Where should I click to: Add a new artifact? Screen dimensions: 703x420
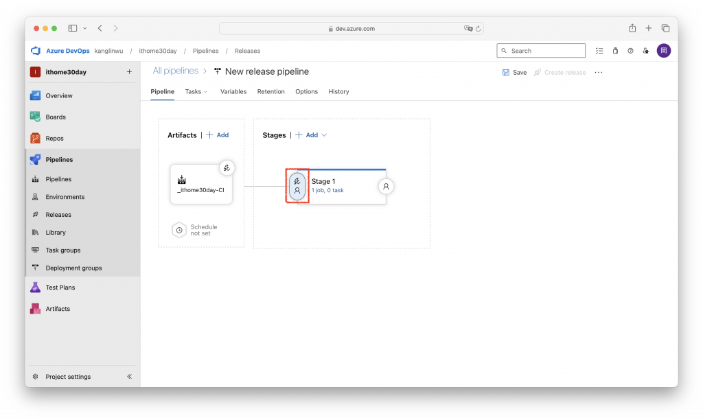218,135
